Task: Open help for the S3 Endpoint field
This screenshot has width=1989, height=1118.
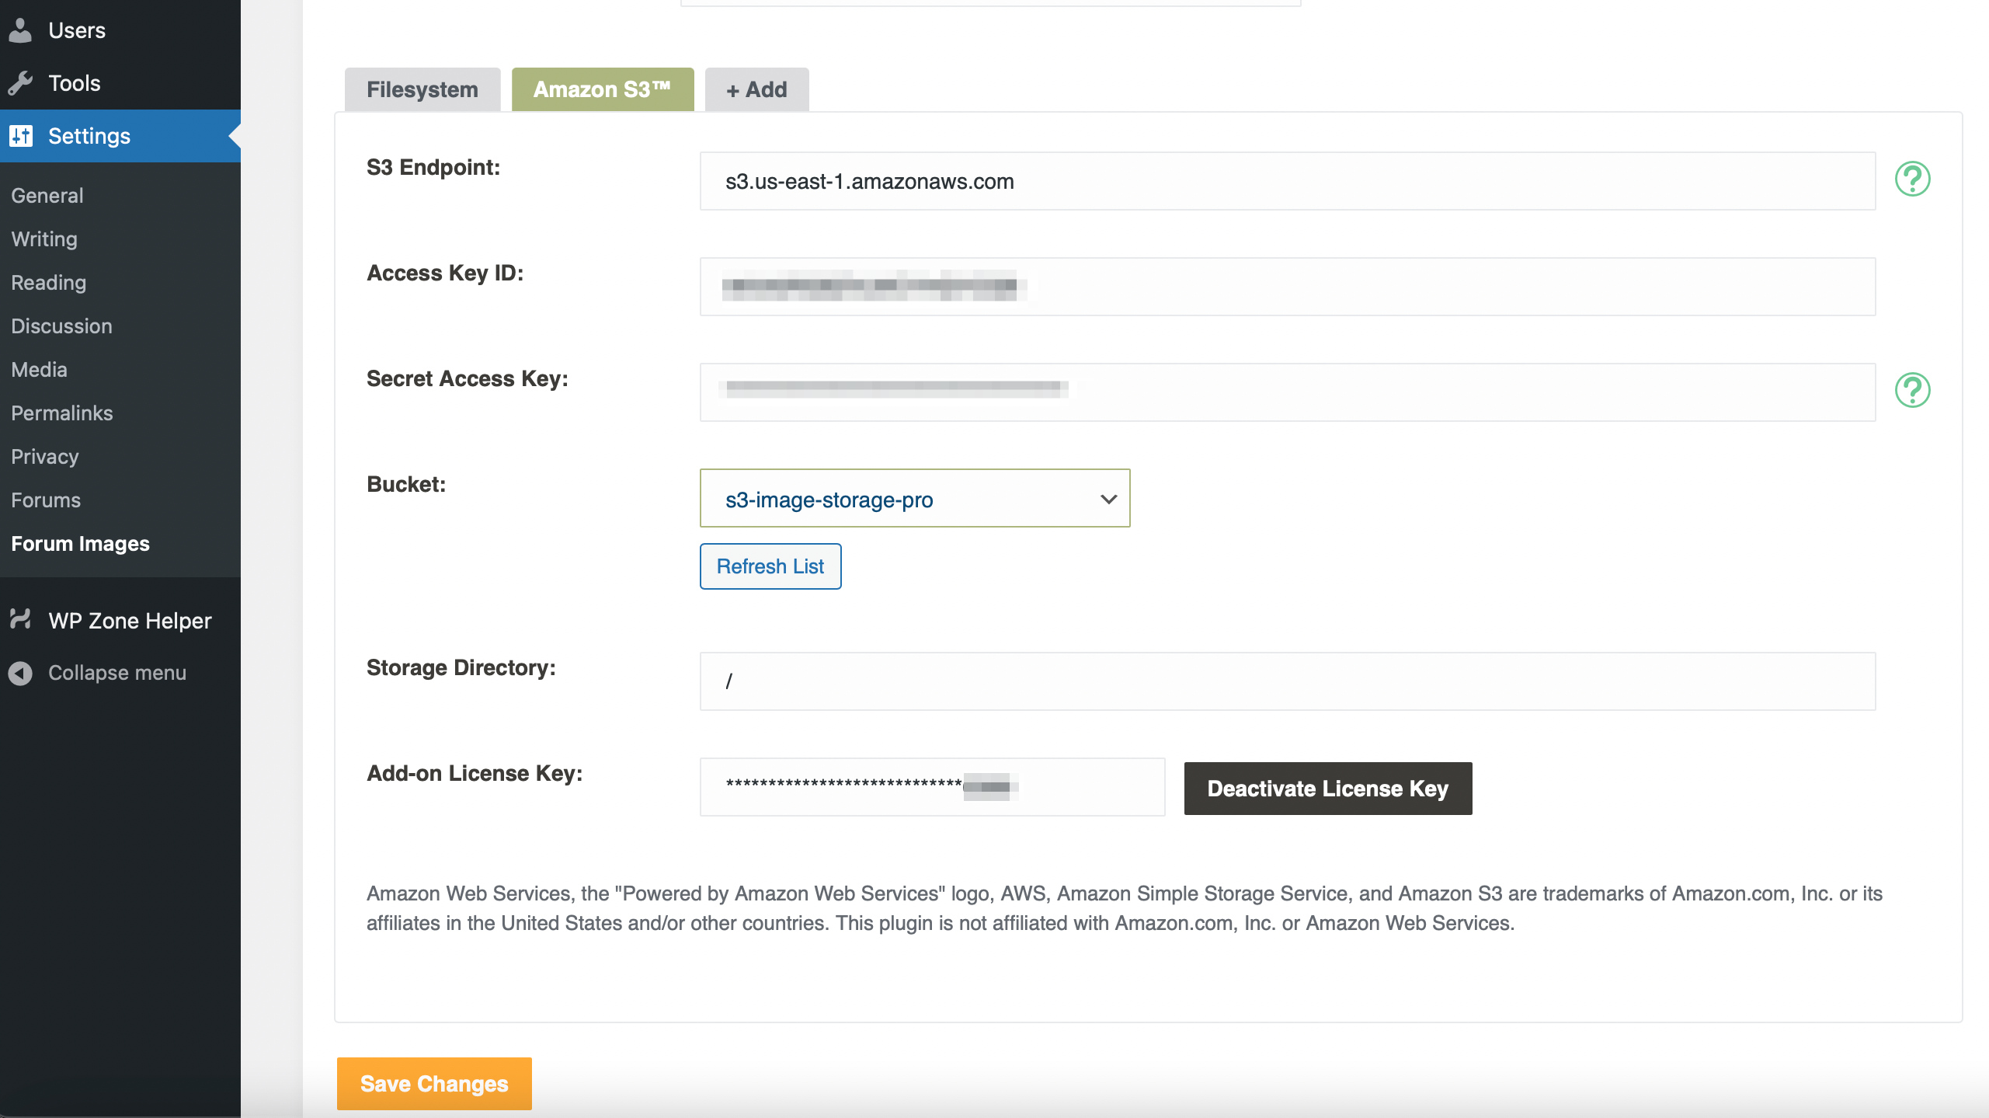Action: (x=1912, y=179)
